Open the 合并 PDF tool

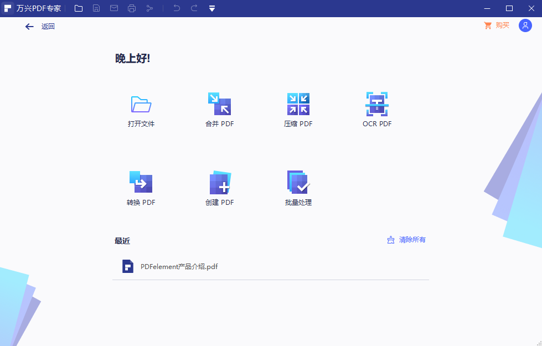(x=219, y=109)
